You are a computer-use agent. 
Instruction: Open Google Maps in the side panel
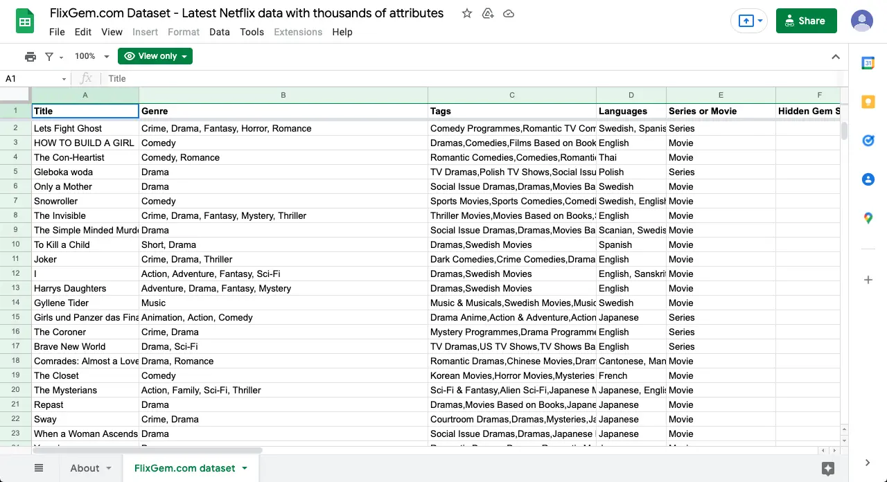868,218
